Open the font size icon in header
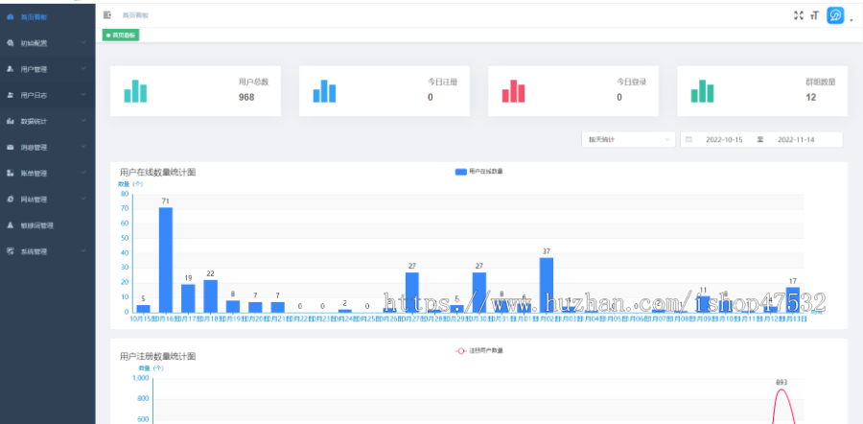Viewport: 863px width, 424px height. tap(815, 15)
